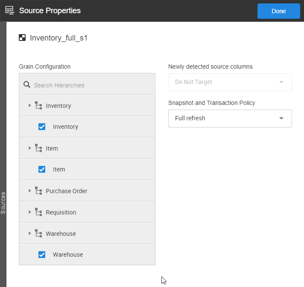Click the Inventory hierarchy tree icon
Screen dimensions: 304x287
point(38,105)
